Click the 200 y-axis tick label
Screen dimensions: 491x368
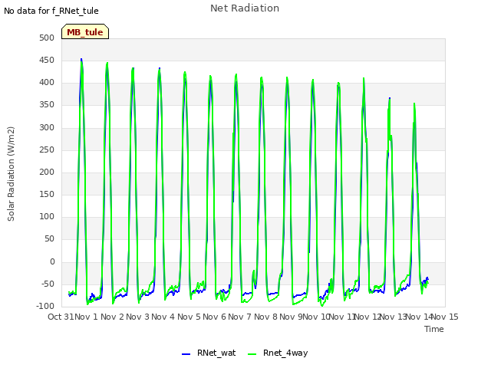tap(47, 172)
